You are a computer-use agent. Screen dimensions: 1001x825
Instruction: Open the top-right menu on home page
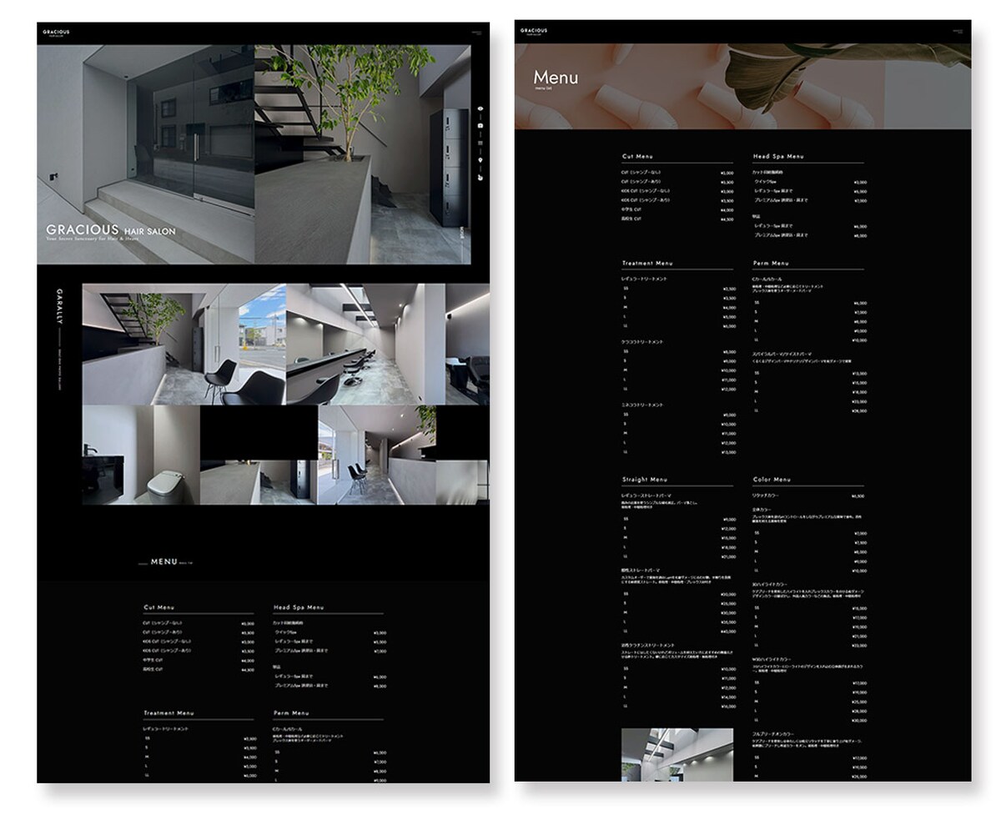point(476,33)
